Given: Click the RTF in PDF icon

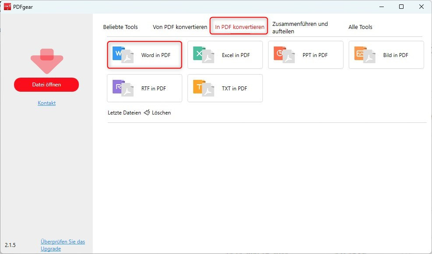Looking at the screenshot, I should pyautogui.click(x=123, y=88).
